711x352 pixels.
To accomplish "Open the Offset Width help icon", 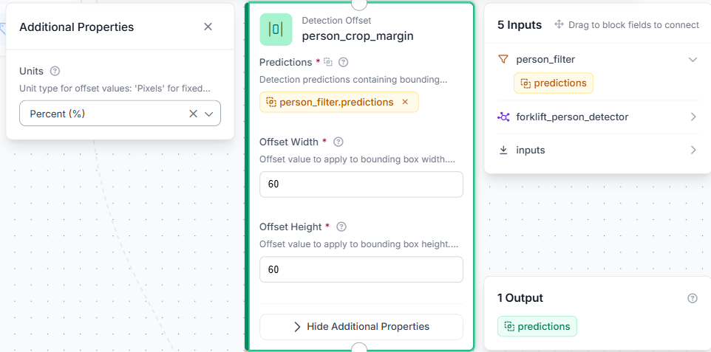I will [x=339, y=142].
